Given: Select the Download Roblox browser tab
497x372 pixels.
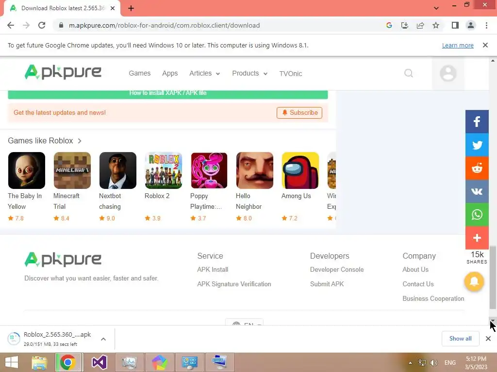Looking at the screenshot, I should [x=62, y=8].
